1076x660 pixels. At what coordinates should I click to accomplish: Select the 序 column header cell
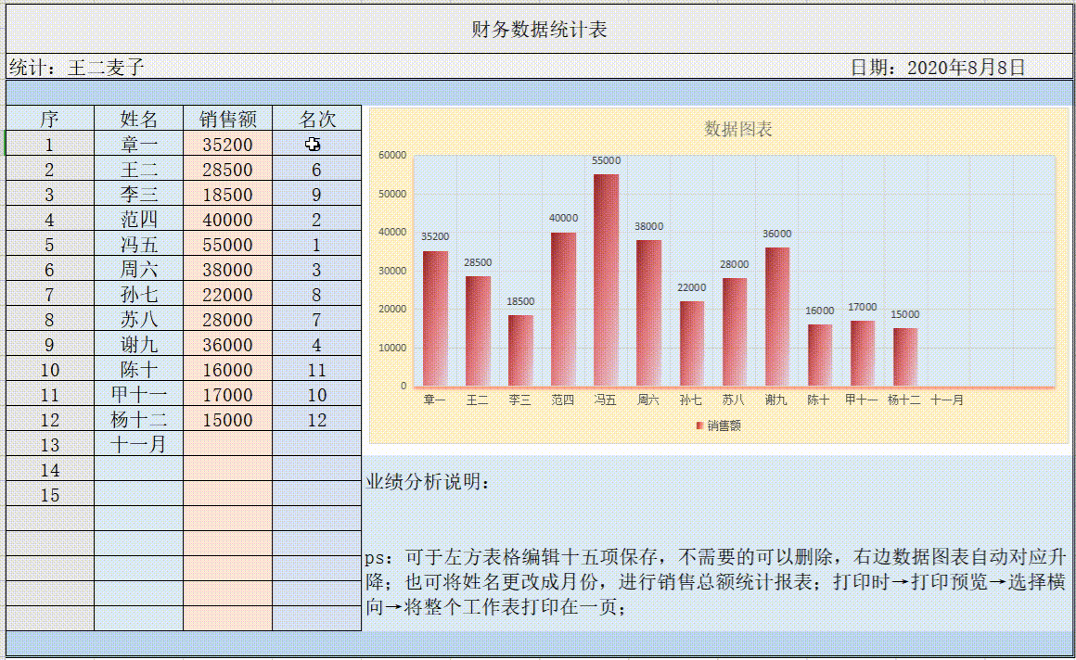pyautogui.click(x=48, y=119)
